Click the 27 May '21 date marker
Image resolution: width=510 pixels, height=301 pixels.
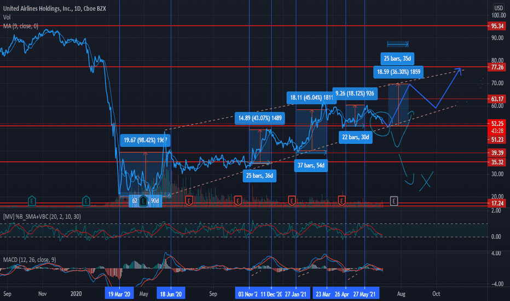(364, 294)
